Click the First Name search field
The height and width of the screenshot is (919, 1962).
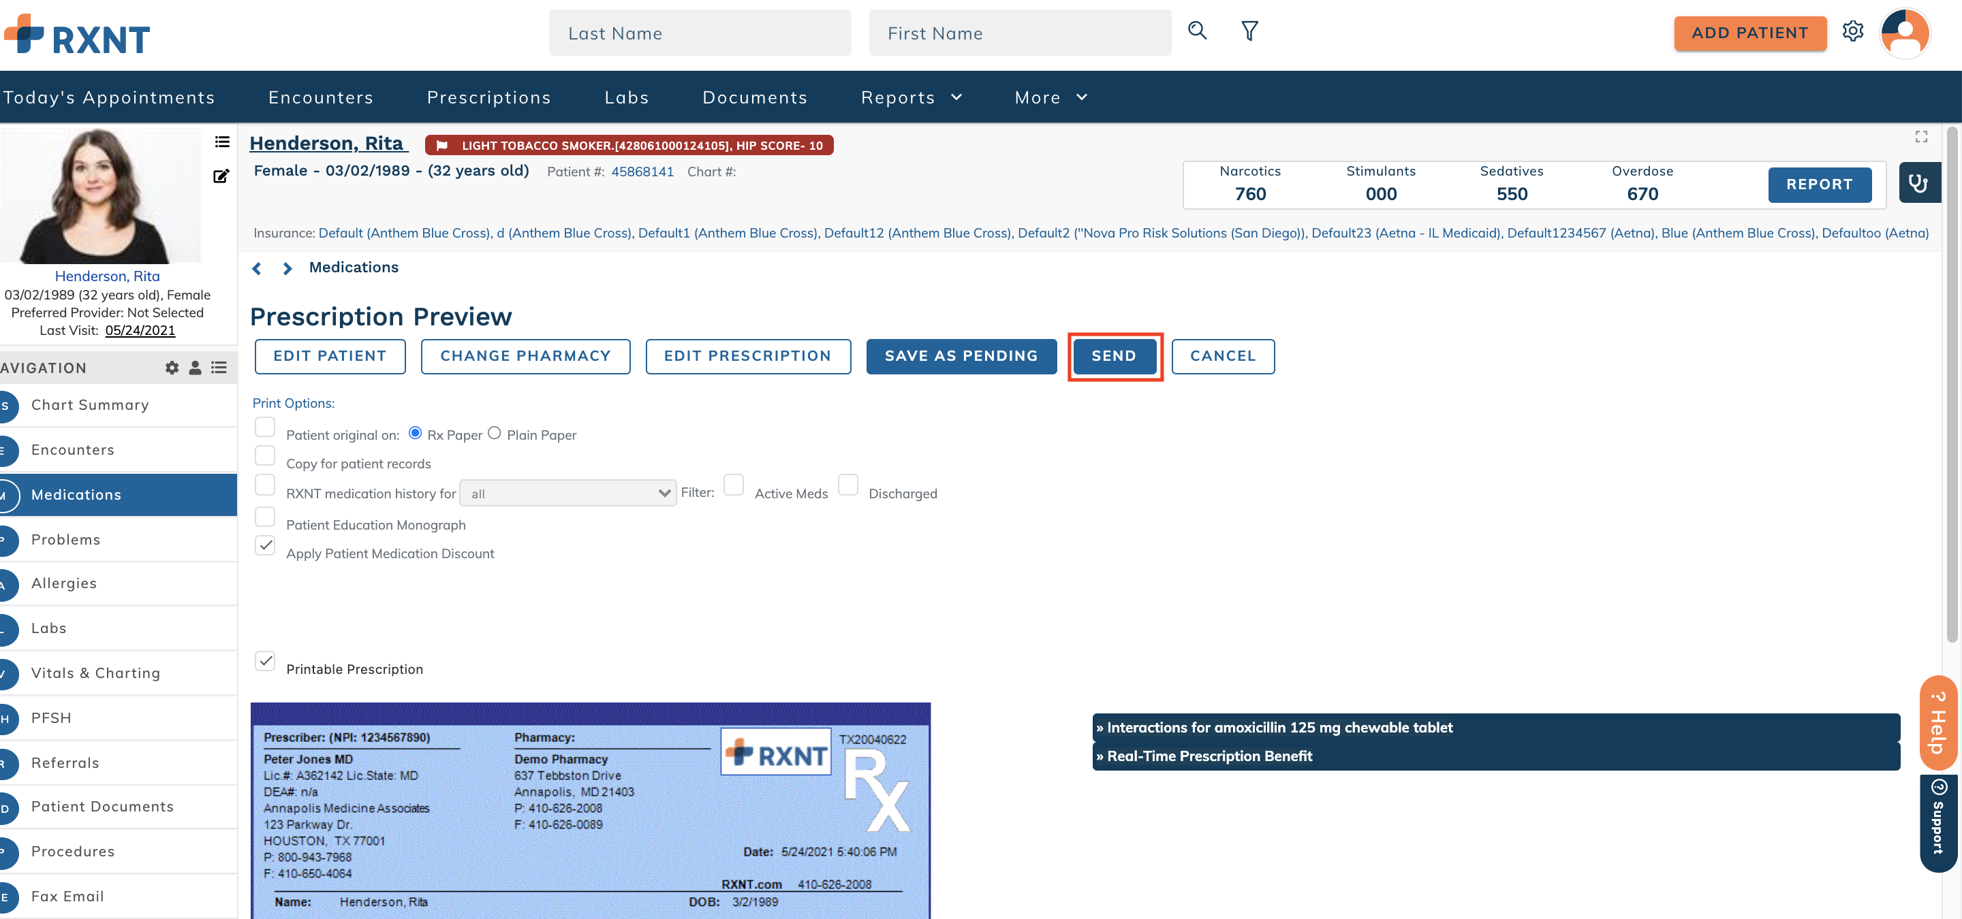[x=1020, y=33]
